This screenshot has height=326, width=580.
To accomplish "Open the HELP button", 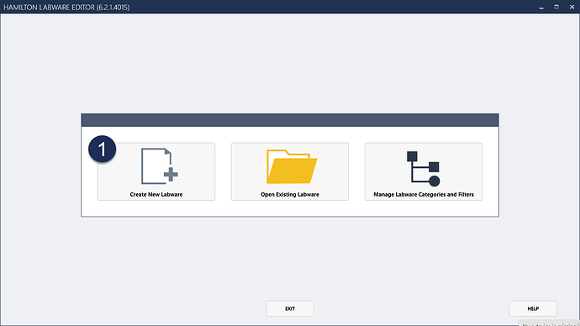I will 533,308.
